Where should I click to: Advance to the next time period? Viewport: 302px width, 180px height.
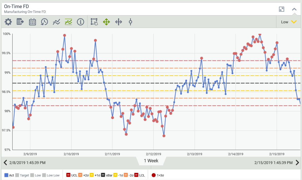297,163
